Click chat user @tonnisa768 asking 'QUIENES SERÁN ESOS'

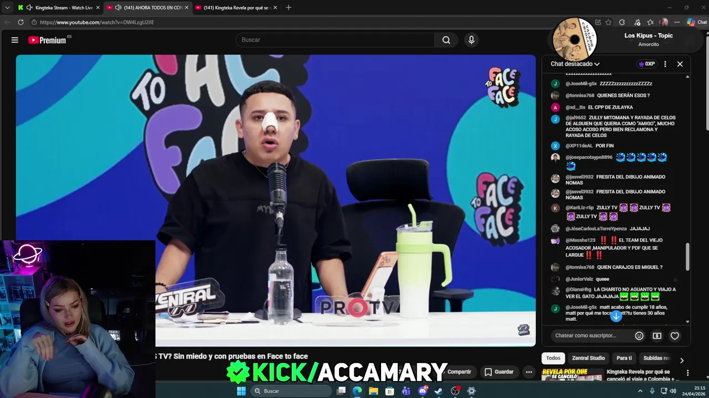(x=580, y=96)
